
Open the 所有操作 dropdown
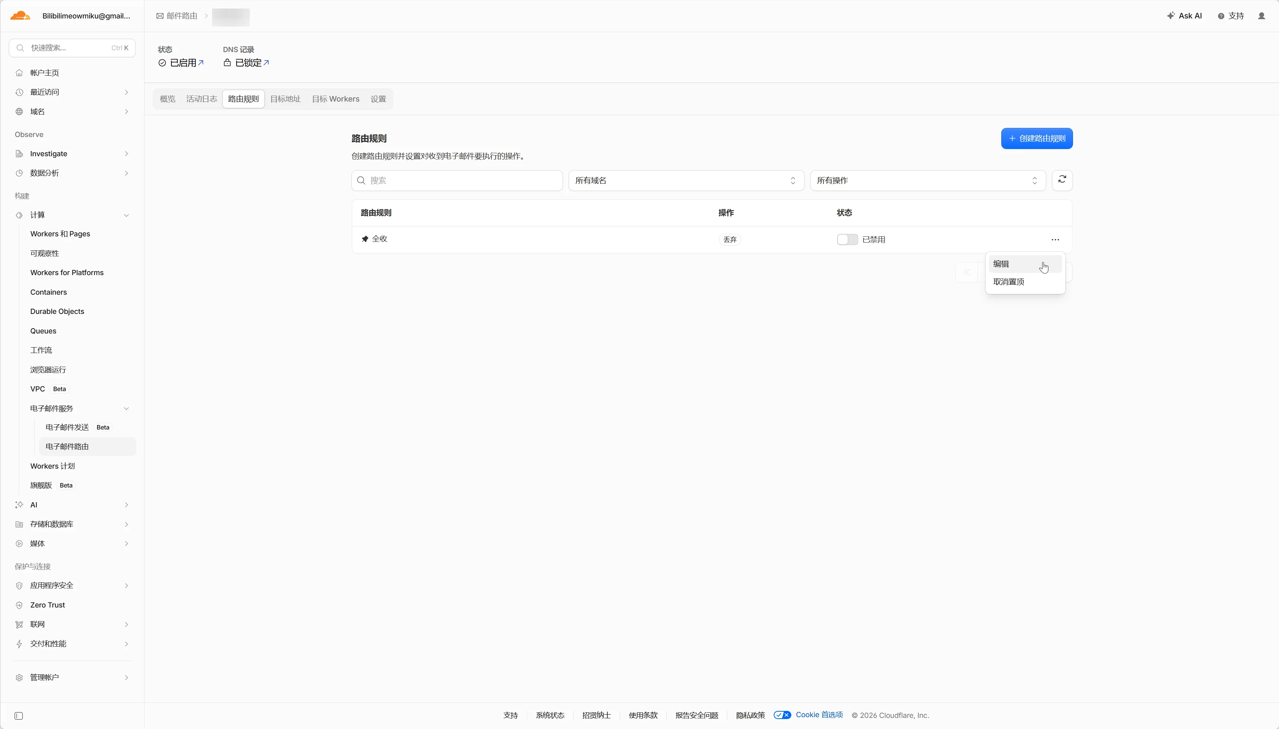coord(928,180)
